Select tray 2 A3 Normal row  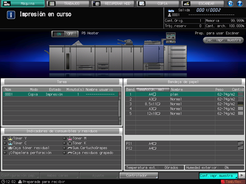tap(185, 99)
